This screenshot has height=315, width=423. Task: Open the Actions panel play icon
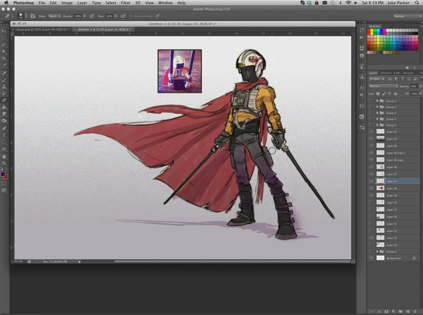(x=362, y=38)
